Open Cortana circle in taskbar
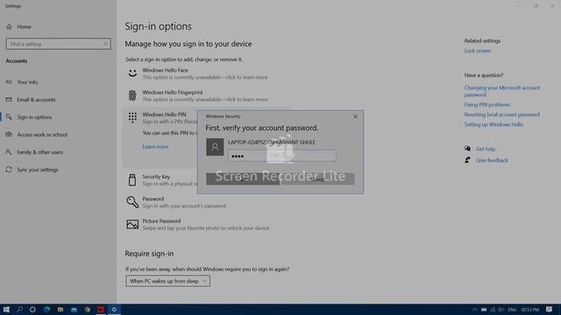This screenshot has width=561, height=315. (x=32, y=310)
